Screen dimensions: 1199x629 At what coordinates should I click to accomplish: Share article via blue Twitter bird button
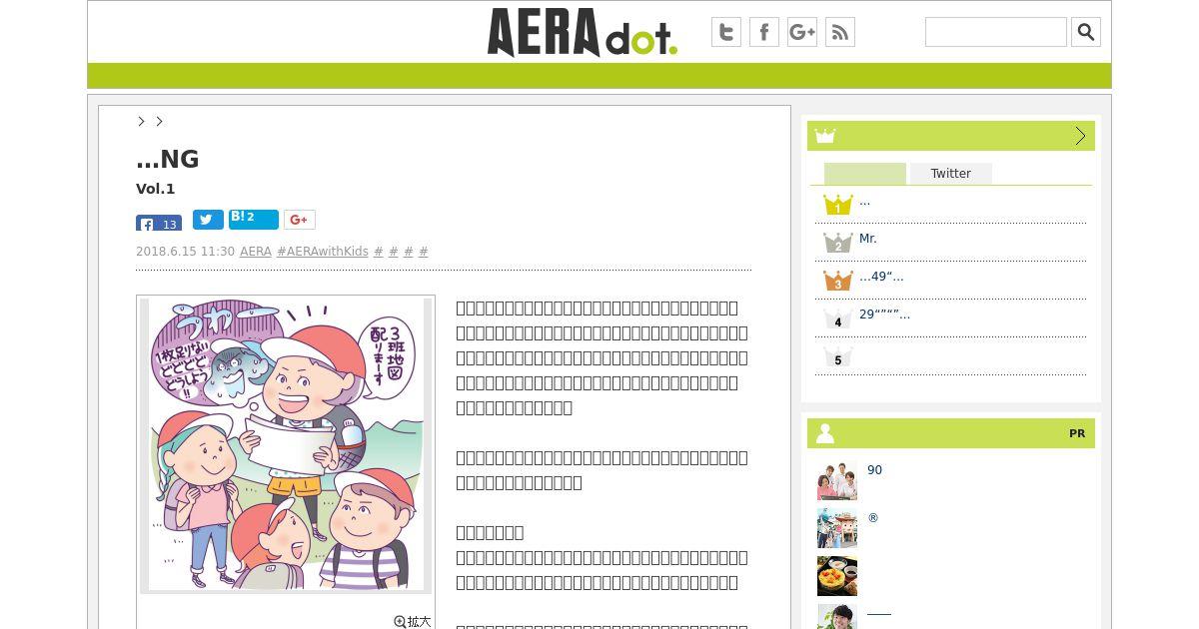click(x=208, y=220)
